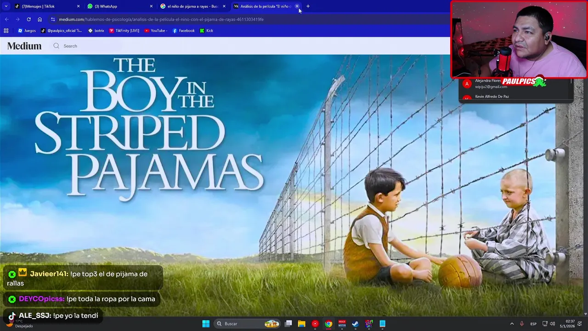588x331 pixels.
Task: Expand the tab search dropdown arrow
Action: [6, 6]
